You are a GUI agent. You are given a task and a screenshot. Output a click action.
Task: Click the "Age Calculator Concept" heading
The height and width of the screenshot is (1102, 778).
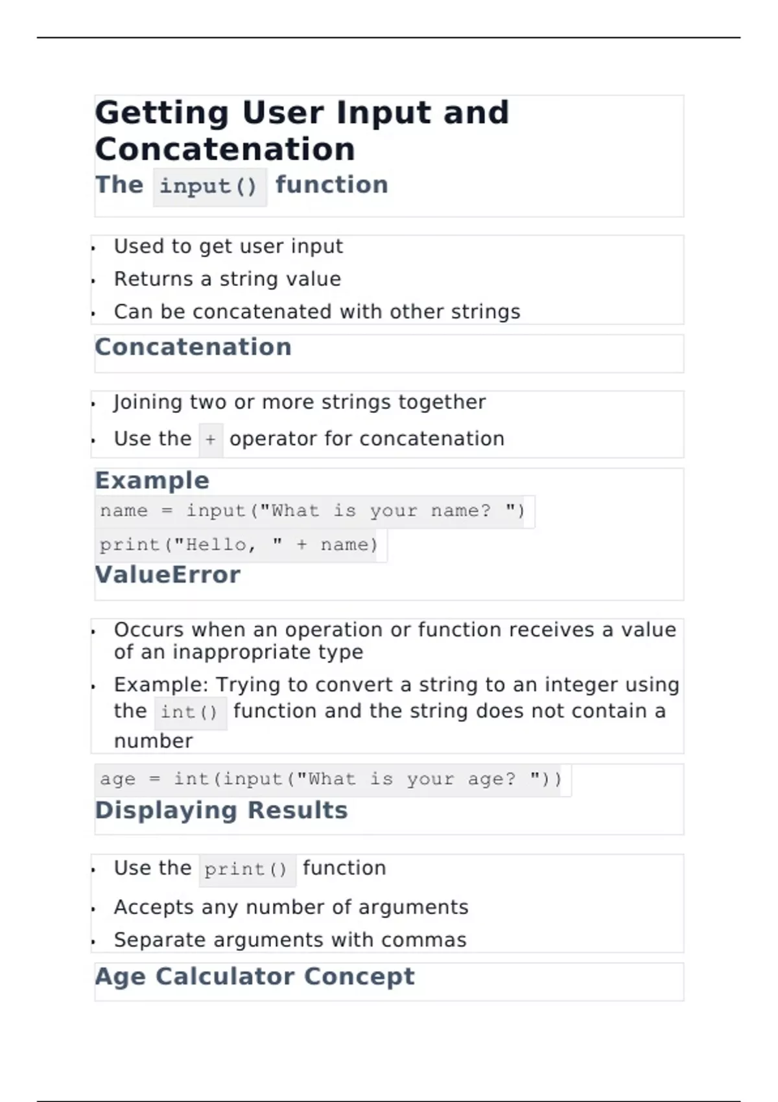[255, 976]
